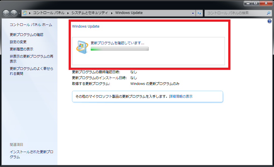Click Windows の更新プログラムのみ value
The width and height of the screenshot is (274, 167).
(155, 84)
